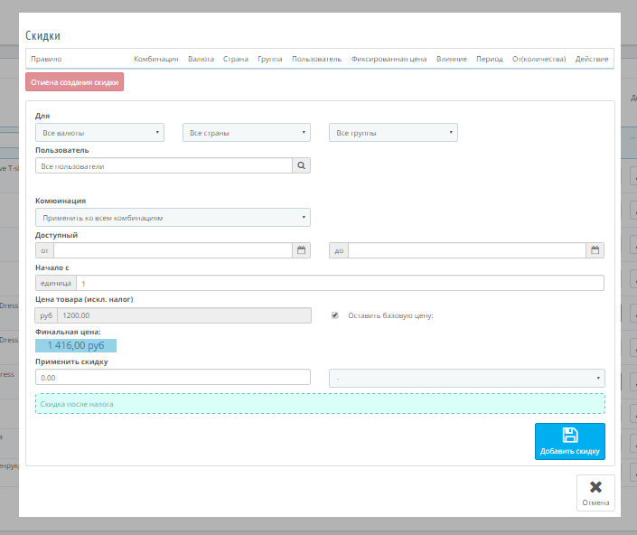Click the X icon on Отмена button
Image resolution: width=637 pixels, height=535 pixels.
click(595, 487)
